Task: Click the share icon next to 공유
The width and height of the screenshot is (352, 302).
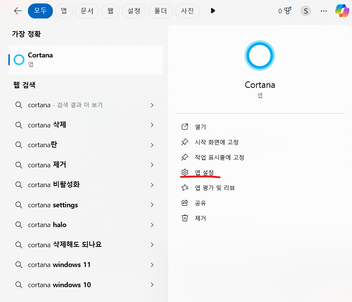Action: [x=185, y=203]
